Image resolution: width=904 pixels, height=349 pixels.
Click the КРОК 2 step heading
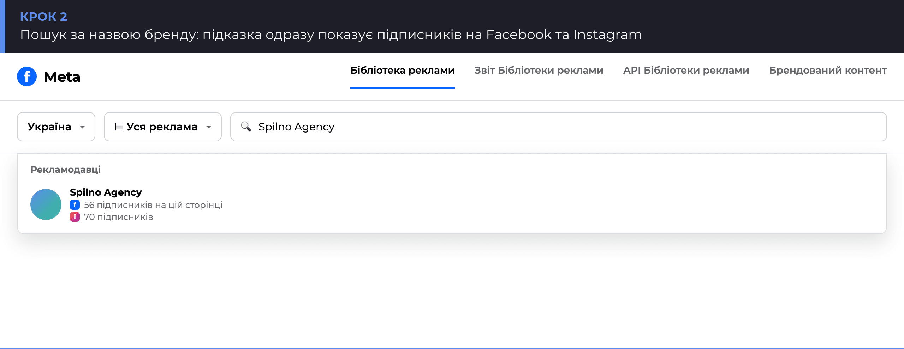(x=43, y=17)
